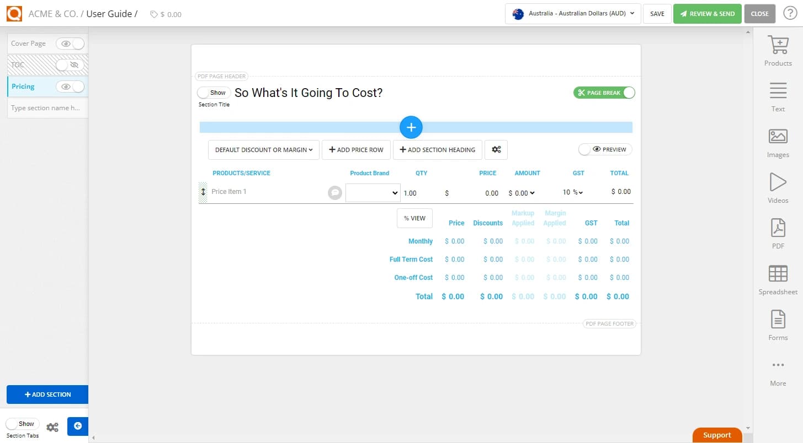Click ADD PRICE ROW button
This screenshot has height=443, width=803.
coord(356,149)
